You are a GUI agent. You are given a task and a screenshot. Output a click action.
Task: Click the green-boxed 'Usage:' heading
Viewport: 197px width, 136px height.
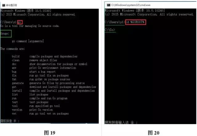click(6, 34)
